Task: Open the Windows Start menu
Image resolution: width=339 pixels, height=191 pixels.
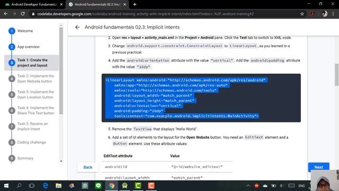Action: tap(6, 186)
